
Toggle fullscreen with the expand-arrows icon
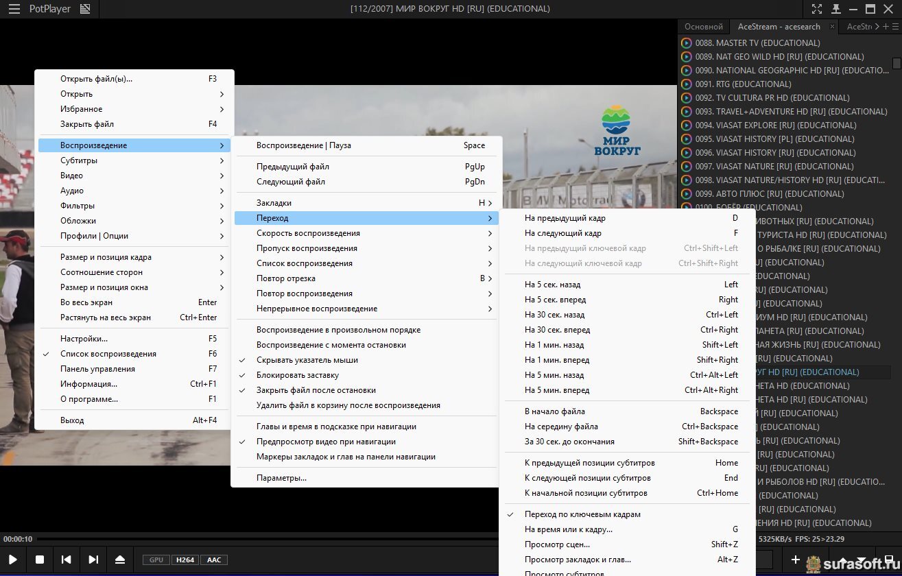(817, 9)
